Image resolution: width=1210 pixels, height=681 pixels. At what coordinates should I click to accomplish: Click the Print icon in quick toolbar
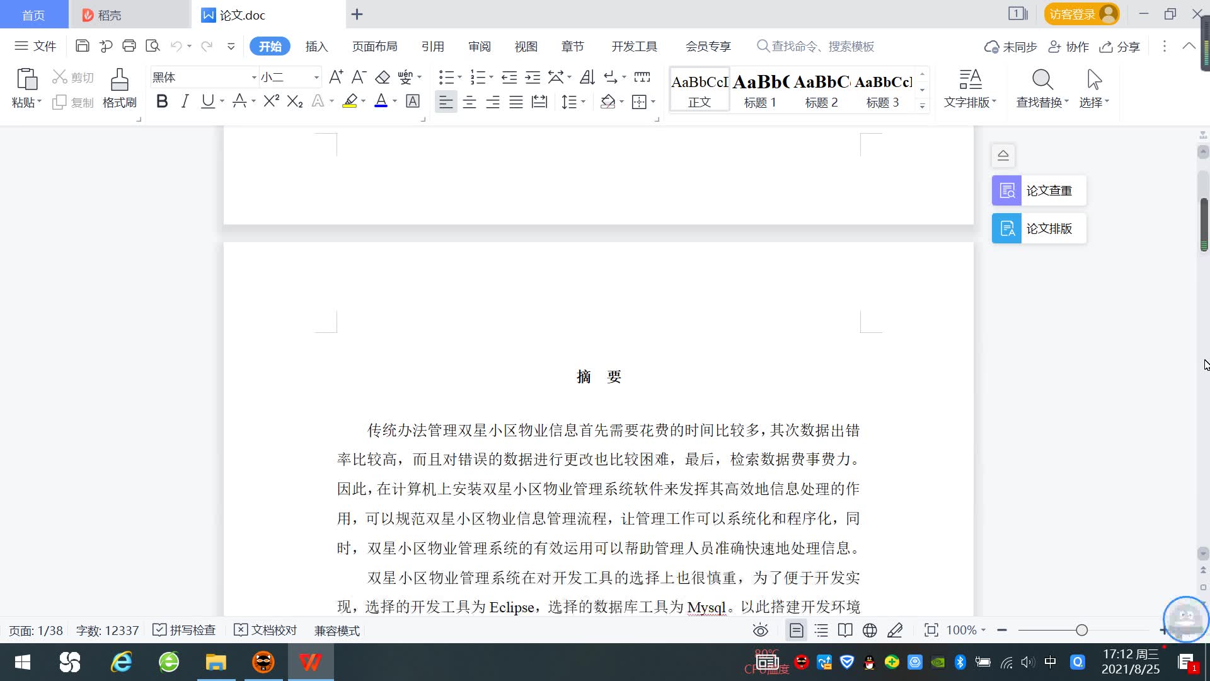(129, 46)
